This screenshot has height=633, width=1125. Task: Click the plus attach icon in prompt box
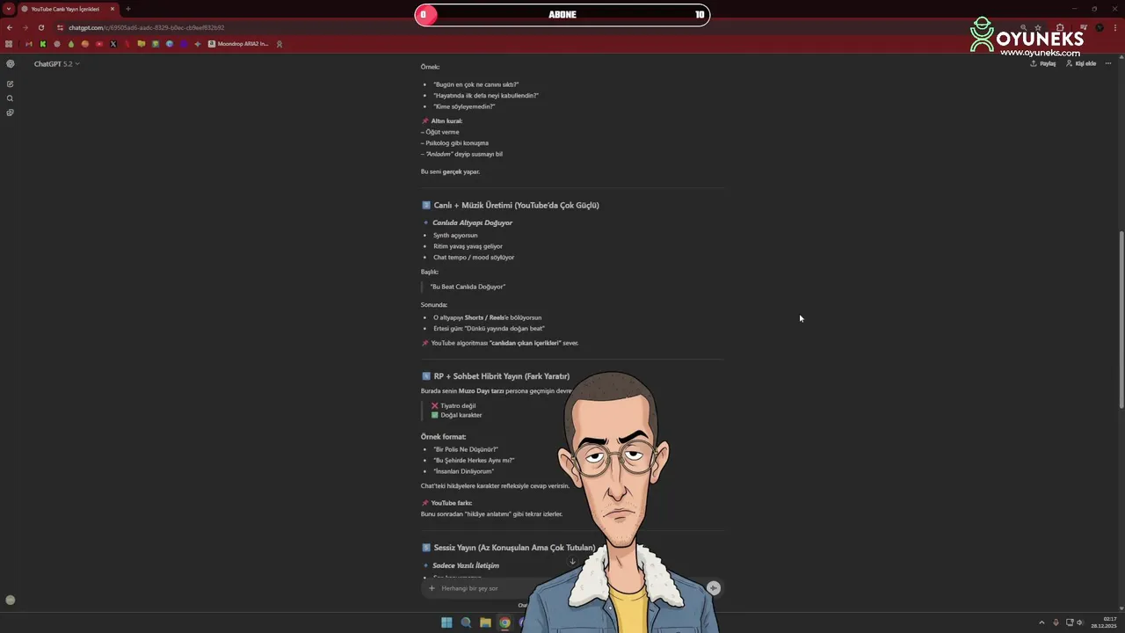(x=432, y=588)
